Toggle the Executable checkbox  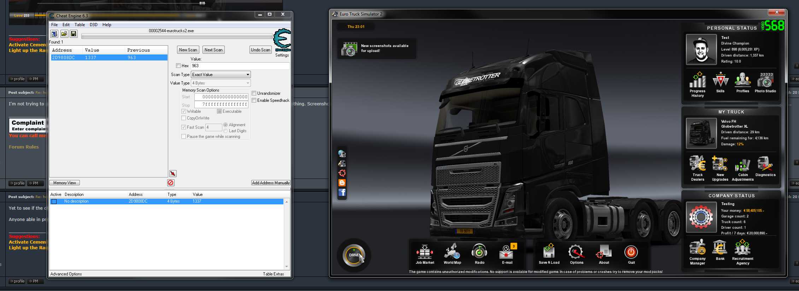click(219, 111)
